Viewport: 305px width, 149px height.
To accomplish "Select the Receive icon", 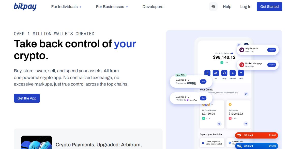I will tap(232, 73).
